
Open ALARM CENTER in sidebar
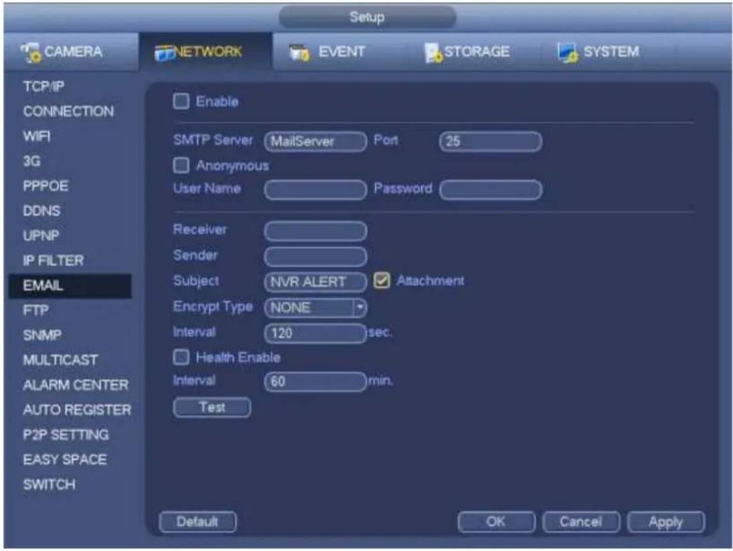(76, 384)
